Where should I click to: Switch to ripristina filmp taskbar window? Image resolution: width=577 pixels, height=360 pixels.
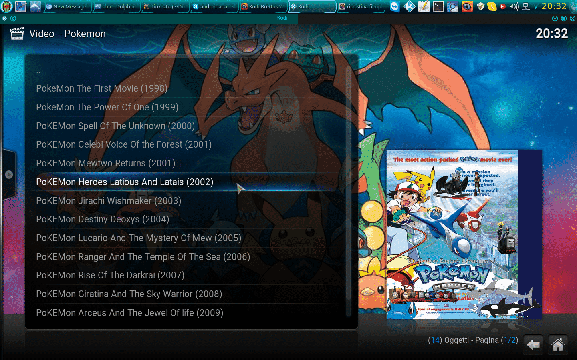pyautogui.click(x=361, y=6)
